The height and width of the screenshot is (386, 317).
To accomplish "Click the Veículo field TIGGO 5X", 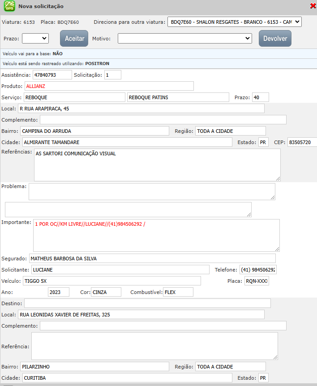I will point(111,281).
